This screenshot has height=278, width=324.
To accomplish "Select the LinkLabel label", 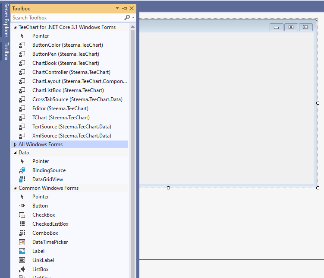I will (43, 260).
